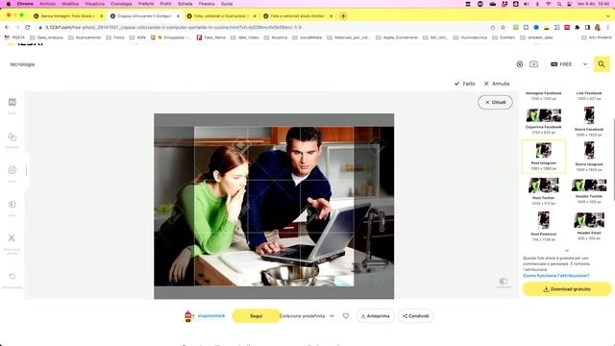Click the Download gratuito button

tap(567, 289)
